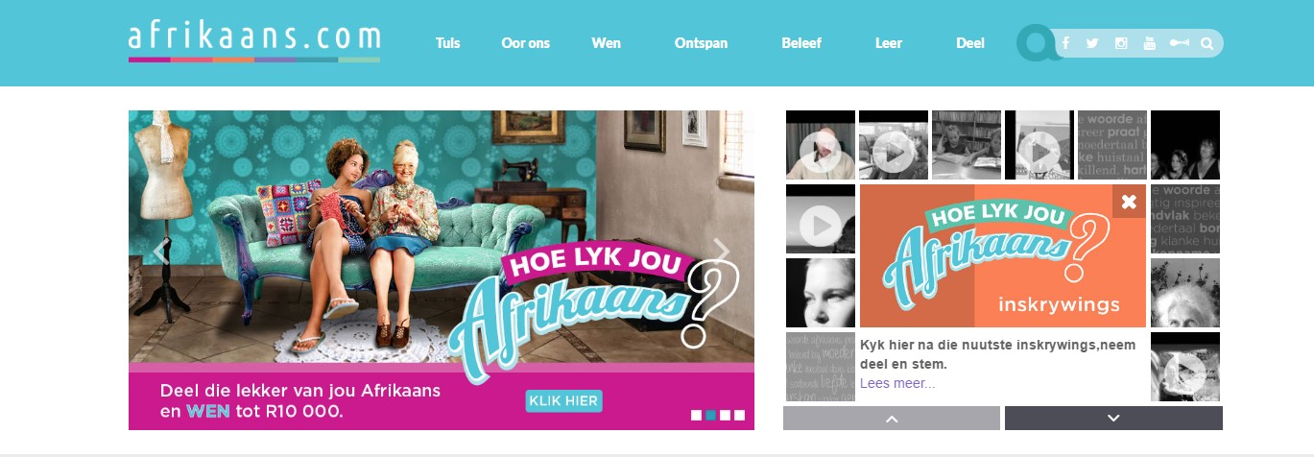Select the last carousel indicator dot

point(740,416)
